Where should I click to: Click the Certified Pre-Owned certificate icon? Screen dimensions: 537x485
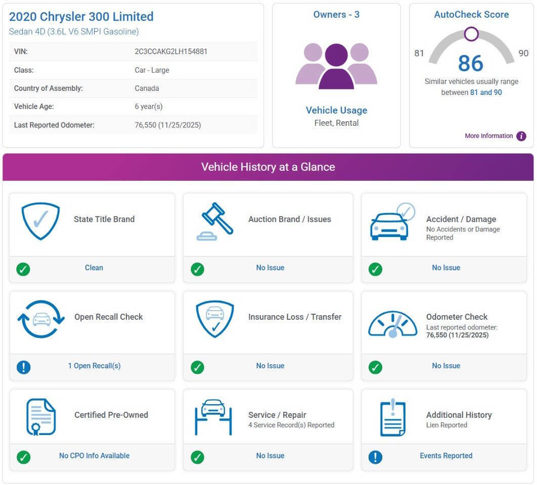coord(40,417)
